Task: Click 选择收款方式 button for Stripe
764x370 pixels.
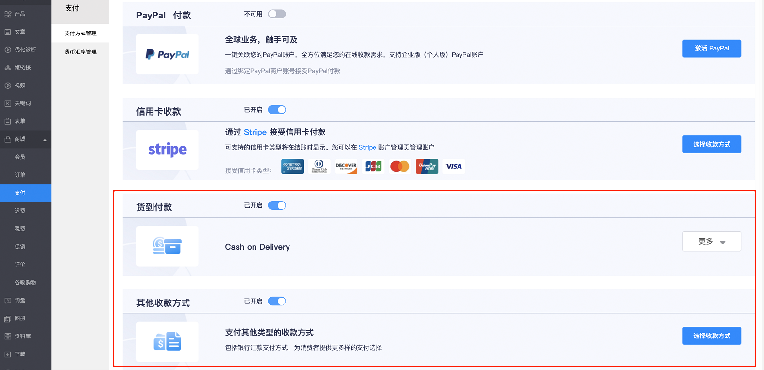Action: tap(712, 144)
